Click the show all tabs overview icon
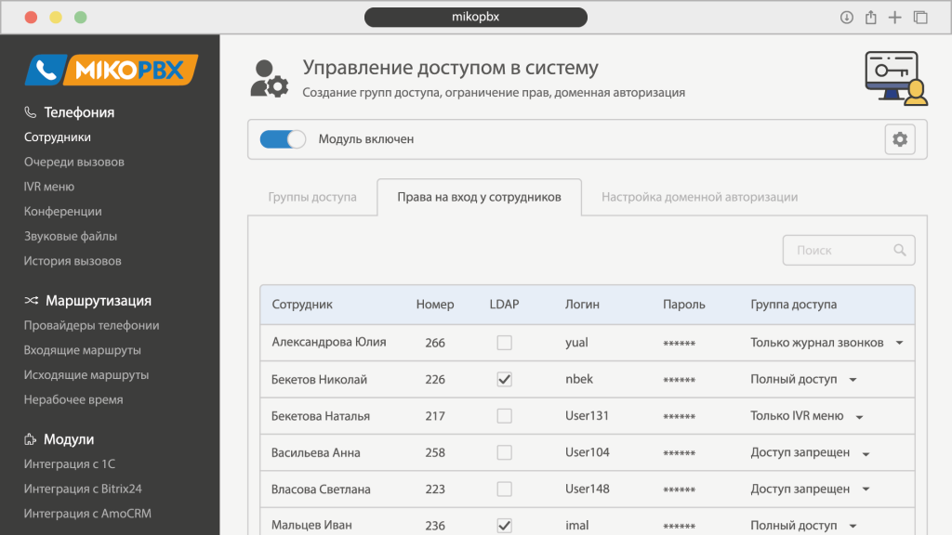The width and height of the screenshot is (952, 535). (x=920, y=17)
